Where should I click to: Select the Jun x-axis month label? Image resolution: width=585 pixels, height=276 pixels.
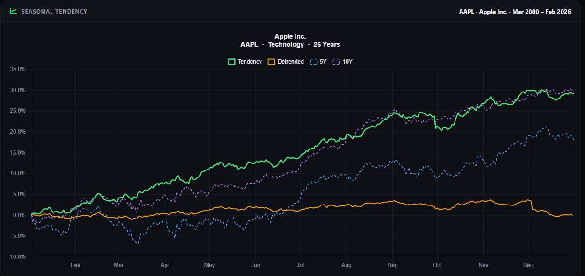click(255, 265)
